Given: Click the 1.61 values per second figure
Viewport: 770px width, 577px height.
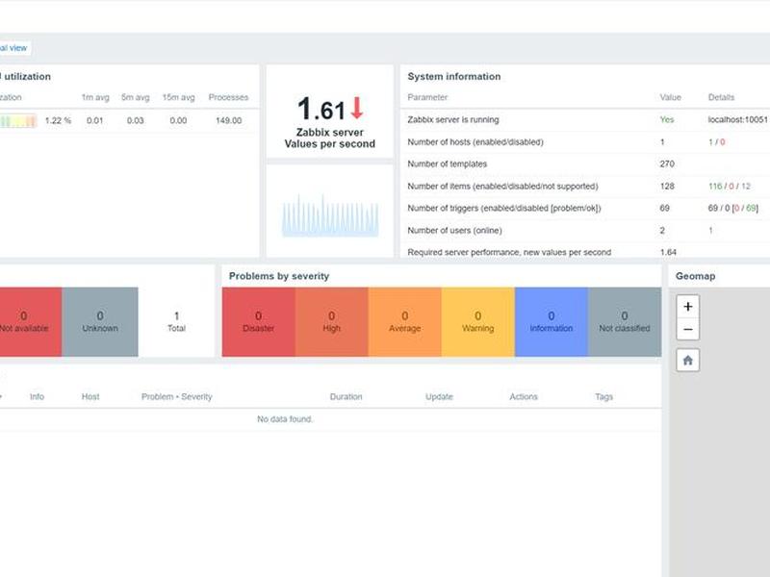Looking at the screenshot, I should (321, 109).
